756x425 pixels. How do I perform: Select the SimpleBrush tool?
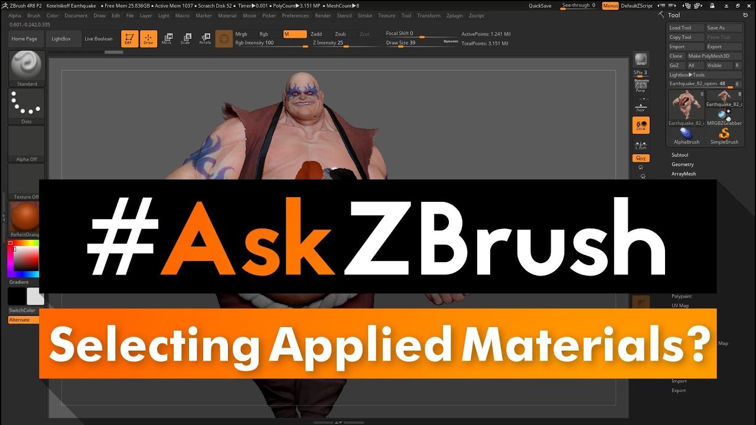click(724, 136)
